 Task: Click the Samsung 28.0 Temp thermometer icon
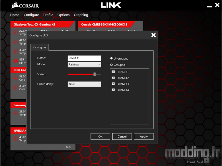coord(16,113)
